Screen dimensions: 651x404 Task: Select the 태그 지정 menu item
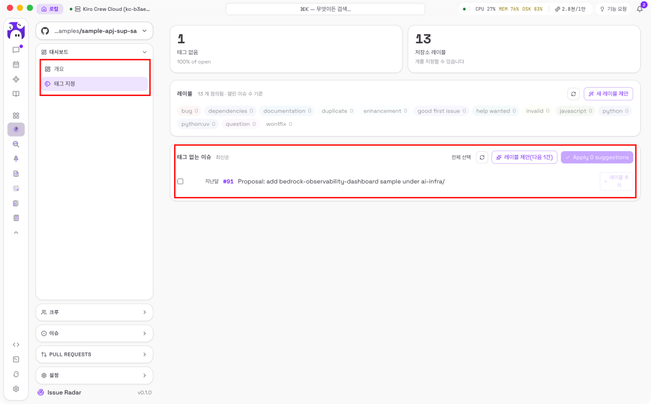pyautogui.click(x=94, y=84)
